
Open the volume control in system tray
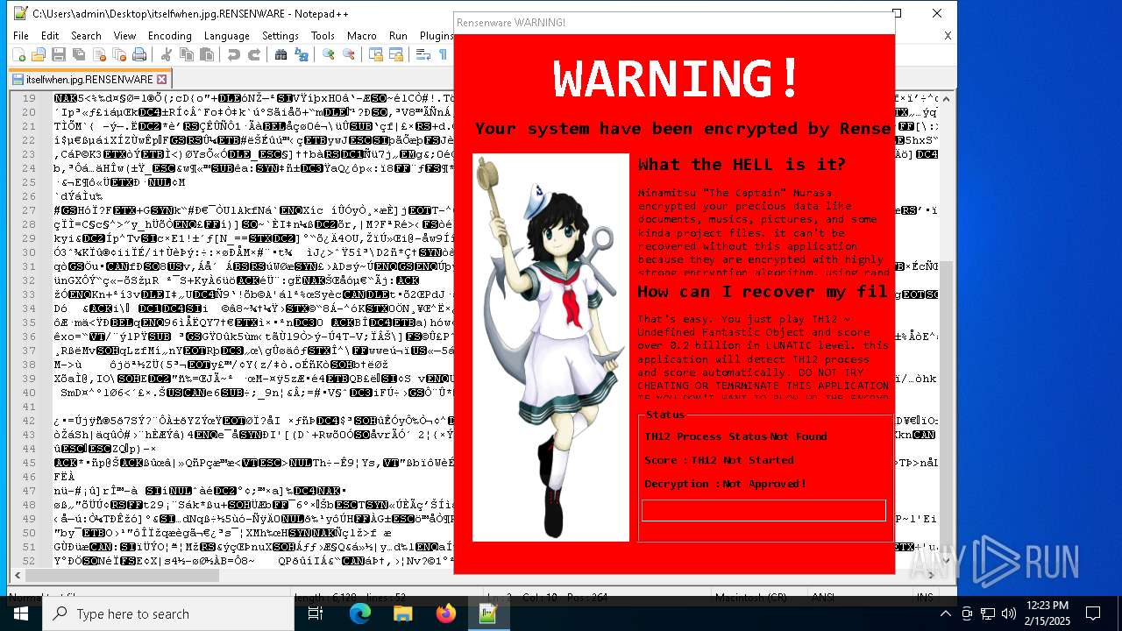1008,613
